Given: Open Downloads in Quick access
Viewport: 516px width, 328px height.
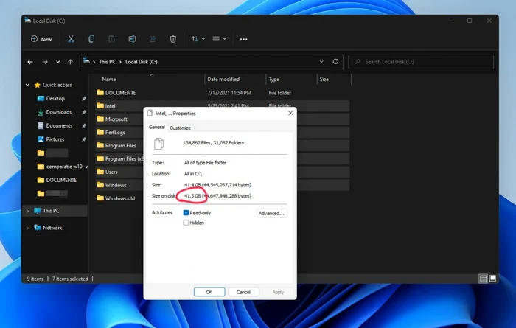Looking at the screenshot, I should point(58,112).
